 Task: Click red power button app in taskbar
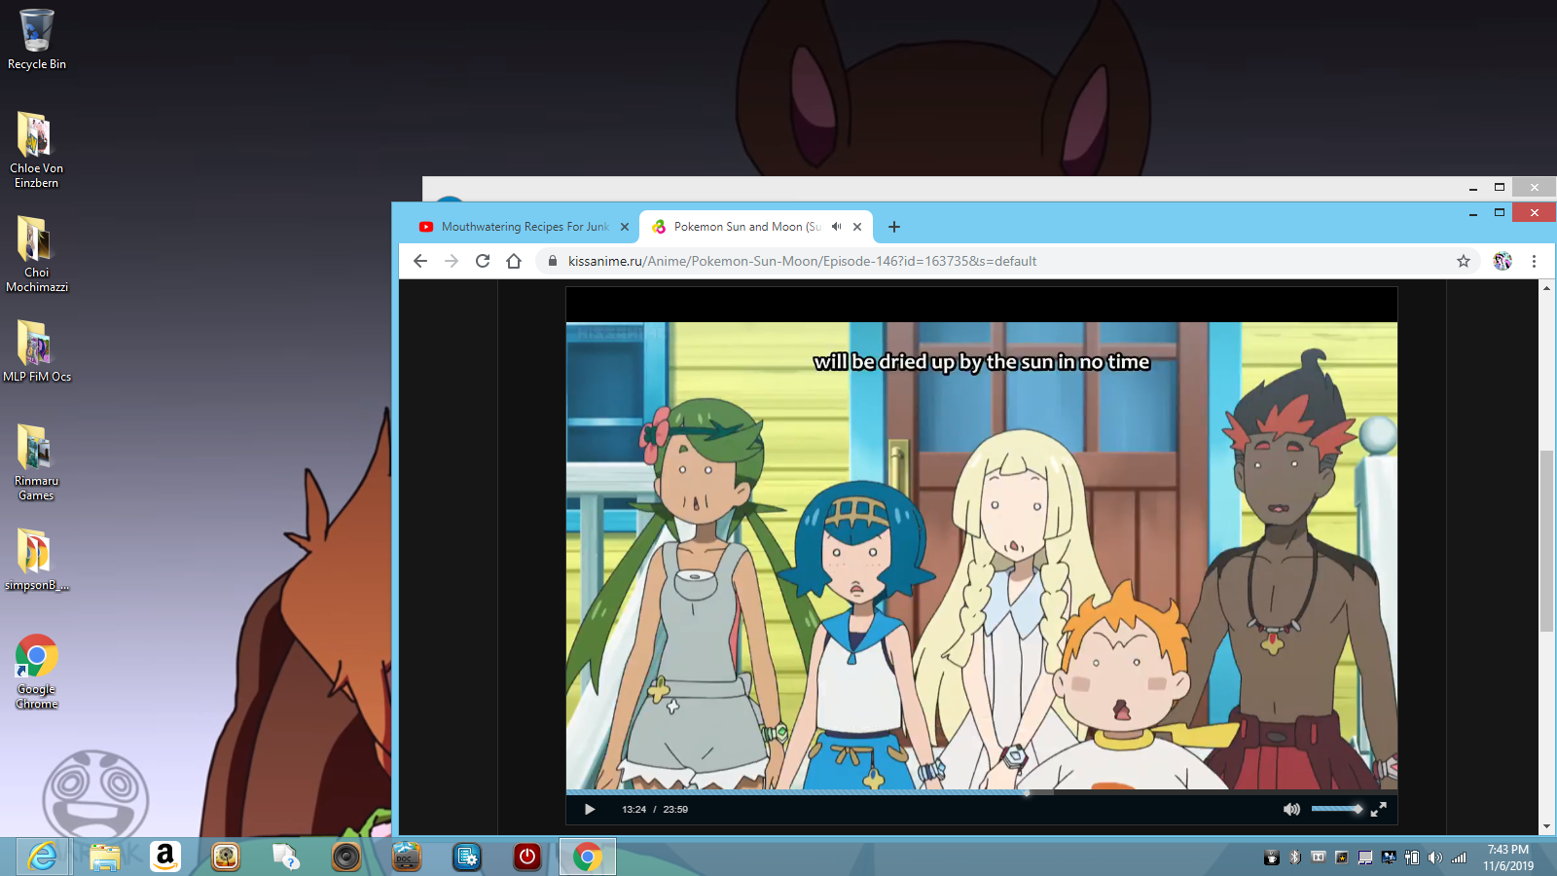click(527, 857)
